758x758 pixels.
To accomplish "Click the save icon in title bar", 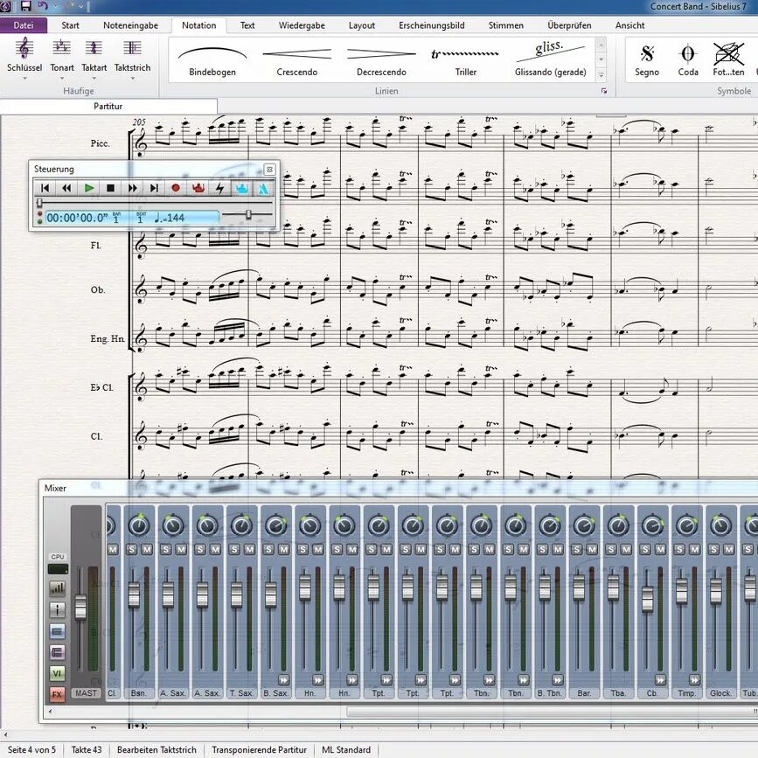I will coord(25,6).
